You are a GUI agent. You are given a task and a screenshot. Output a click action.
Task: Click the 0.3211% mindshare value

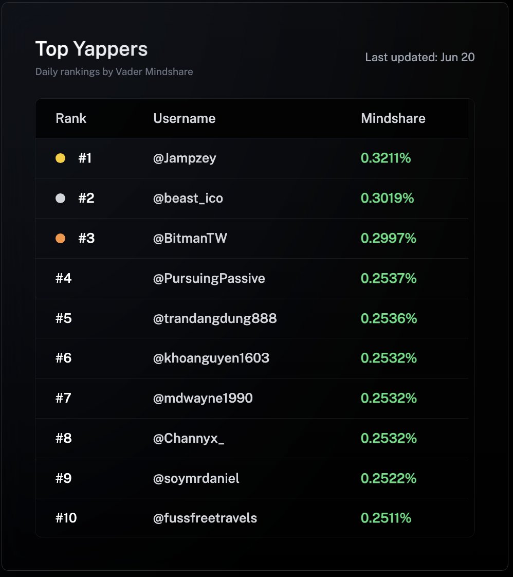coord(386,158)
